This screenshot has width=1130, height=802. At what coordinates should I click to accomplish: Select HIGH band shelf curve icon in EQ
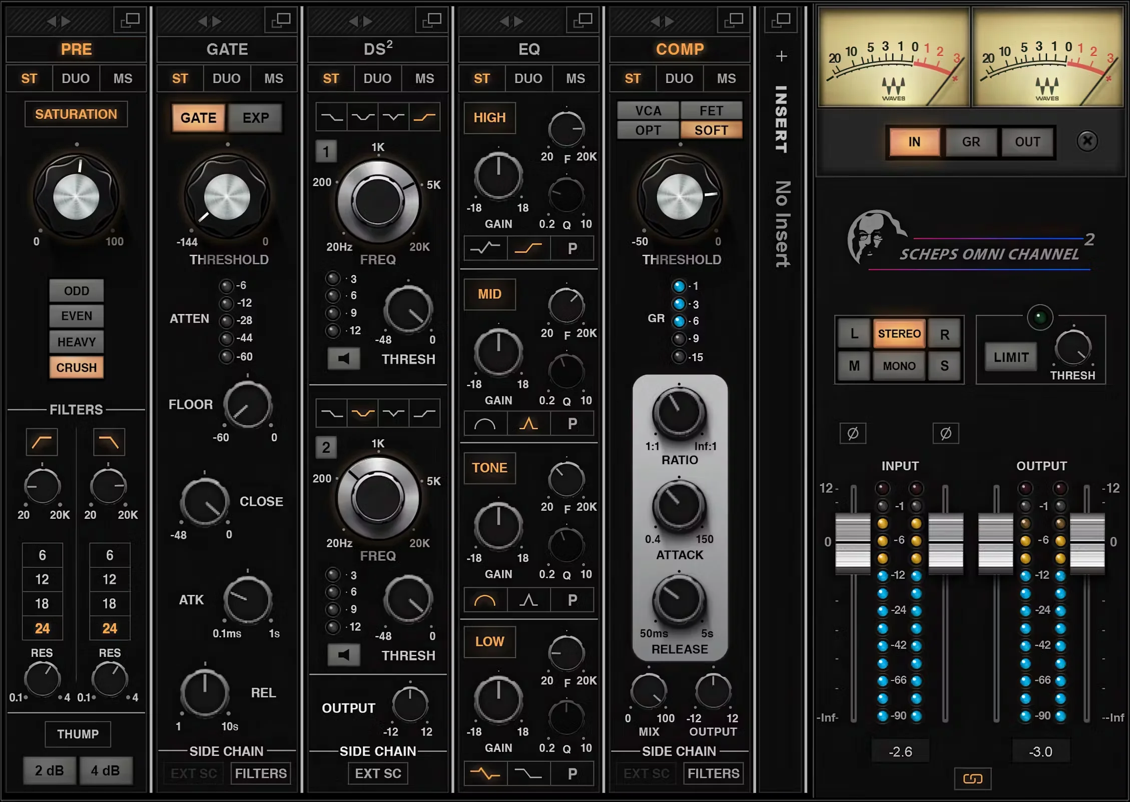[x=528, y=248]
